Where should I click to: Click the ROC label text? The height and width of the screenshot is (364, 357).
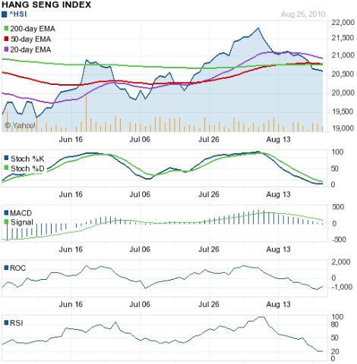click(x=17, y=268)
